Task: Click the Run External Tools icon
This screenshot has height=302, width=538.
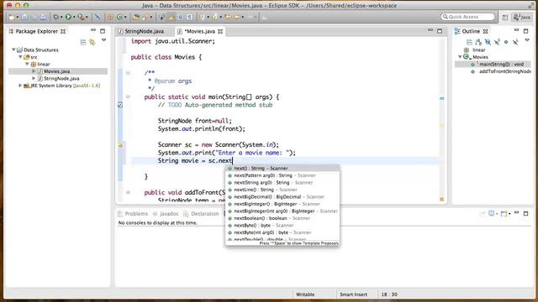Action: click(81, 17)
